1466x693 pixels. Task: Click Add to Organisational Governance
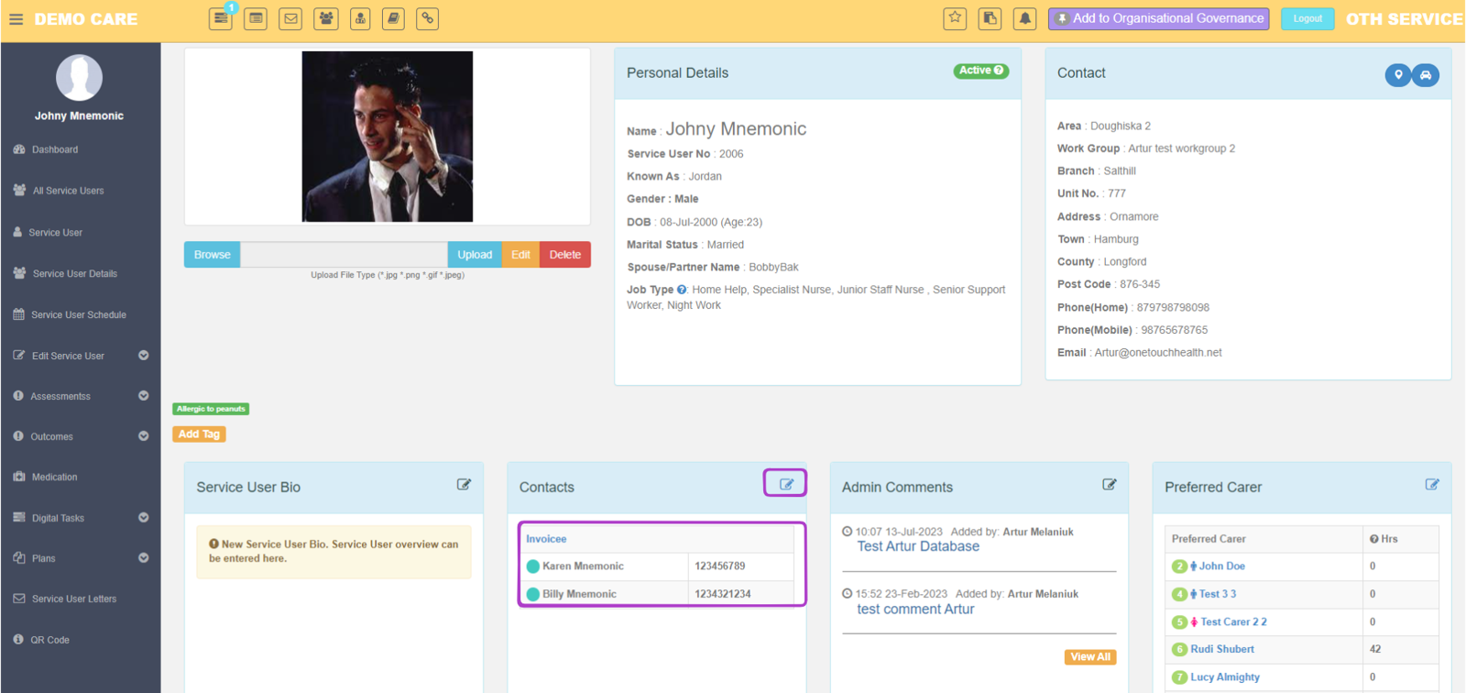(x=1159, y=18)
